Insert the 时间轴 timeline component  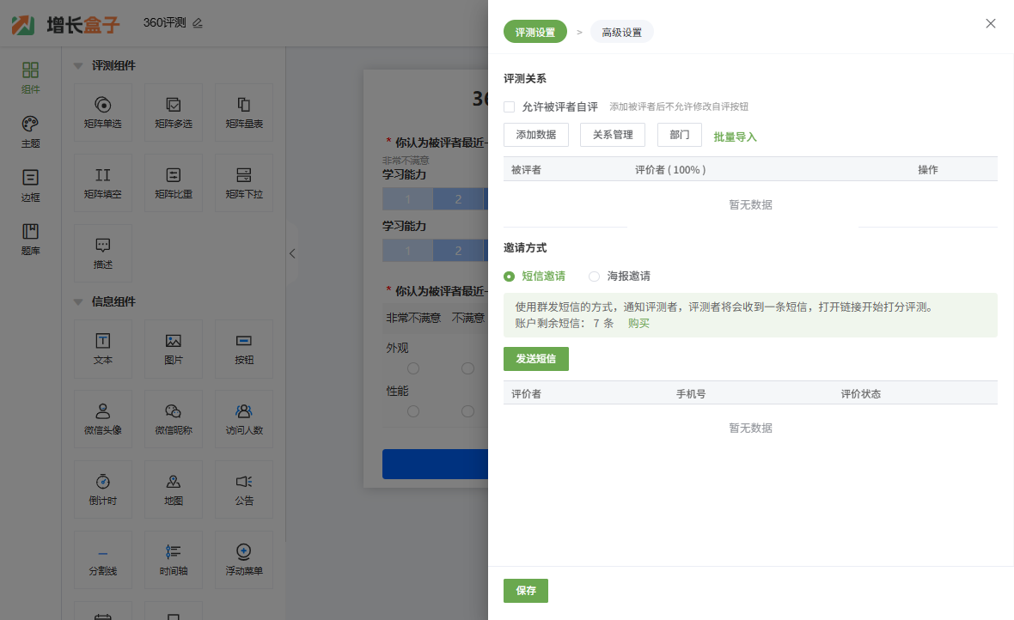[174, 560]
